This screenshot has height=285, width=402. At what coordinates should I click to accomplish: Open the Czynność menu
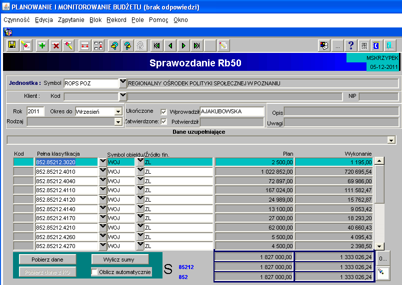(16, 20)
